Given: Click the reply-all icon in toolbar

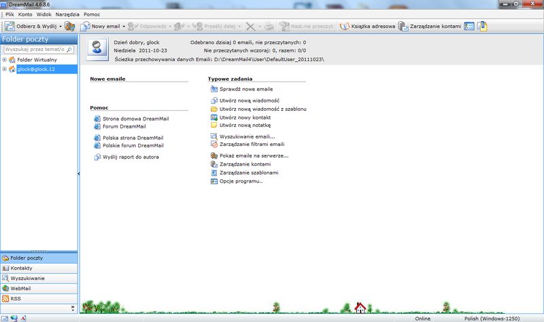Looking at the screenshot, I should (x=180, y=26).
